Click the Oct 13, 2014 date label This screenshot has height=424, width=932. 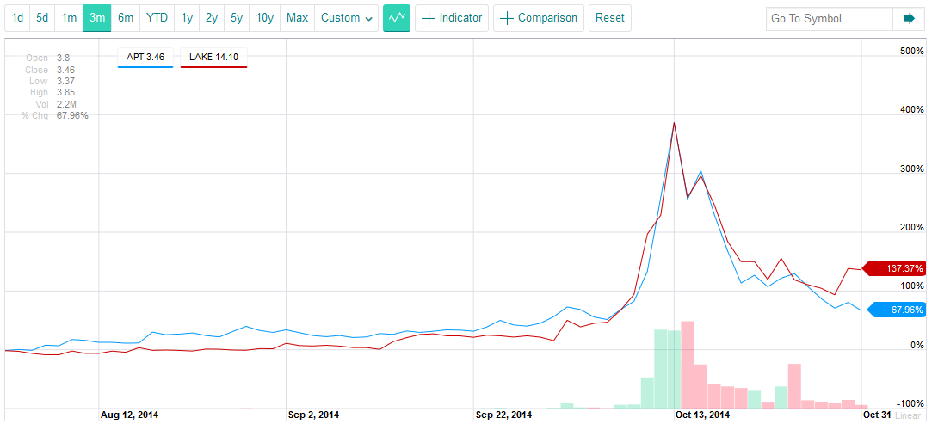tap(702, 415)
